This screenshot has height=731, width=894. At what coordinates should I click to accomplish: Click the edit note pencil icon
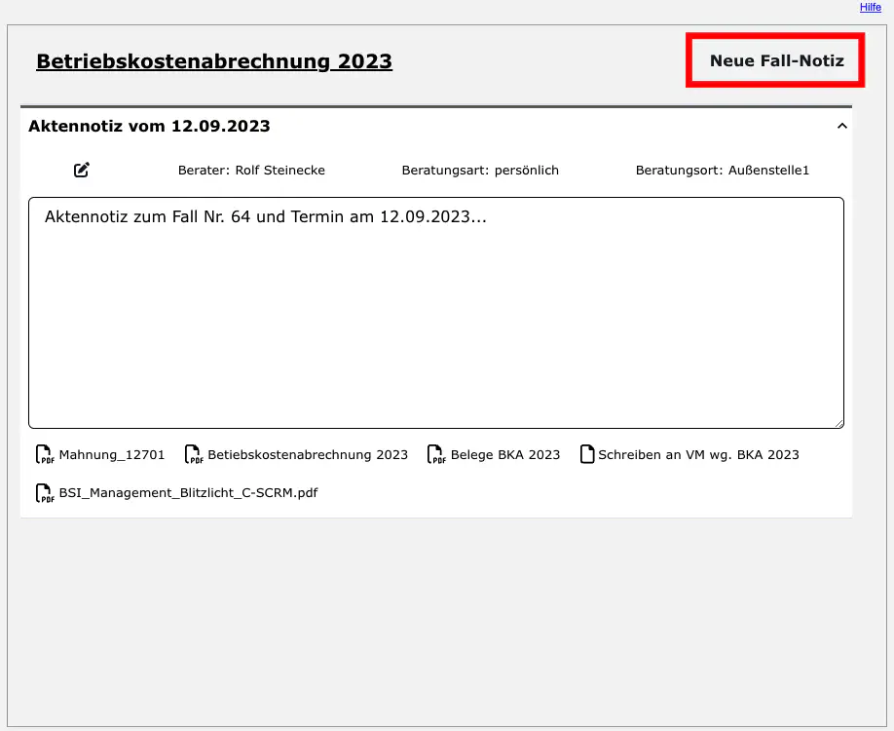click(82, 170)
